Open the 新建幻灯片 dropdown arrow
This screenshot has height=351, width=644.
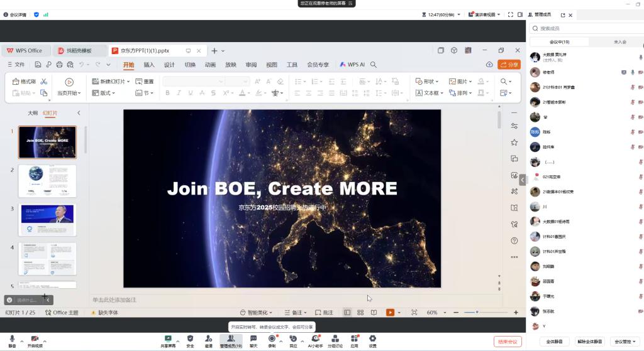tap(128, 82)
